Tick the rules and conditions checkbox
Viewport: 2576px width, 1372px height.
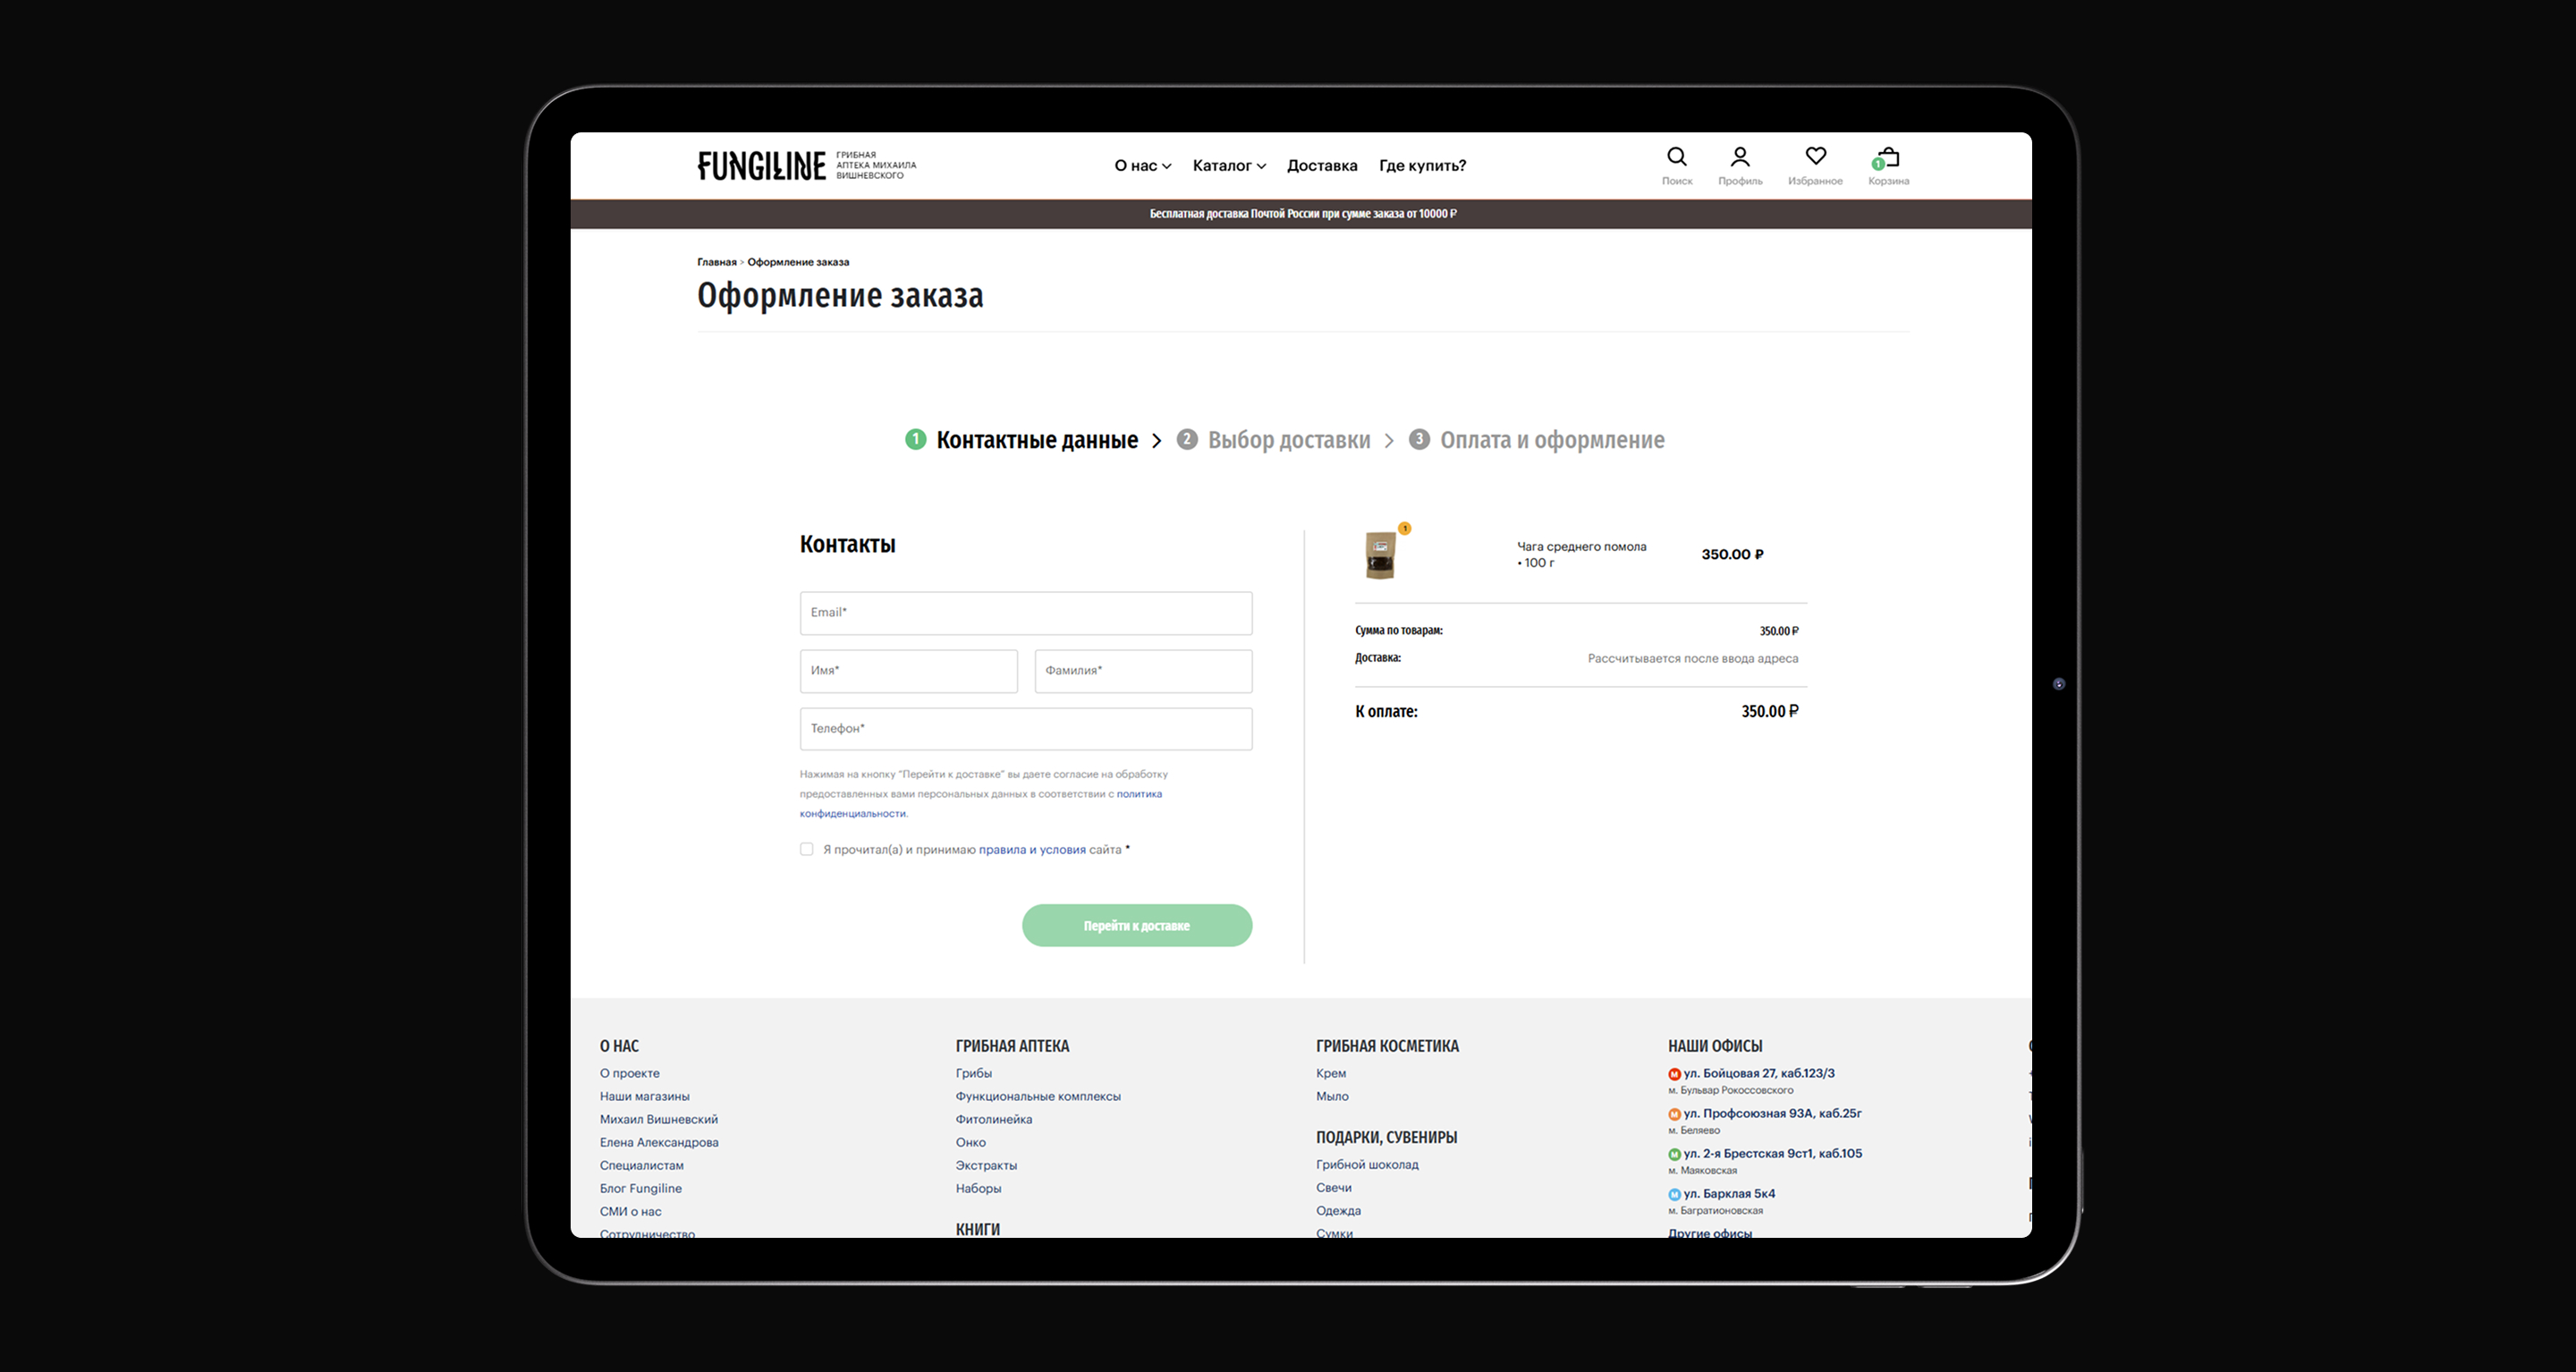806,849
